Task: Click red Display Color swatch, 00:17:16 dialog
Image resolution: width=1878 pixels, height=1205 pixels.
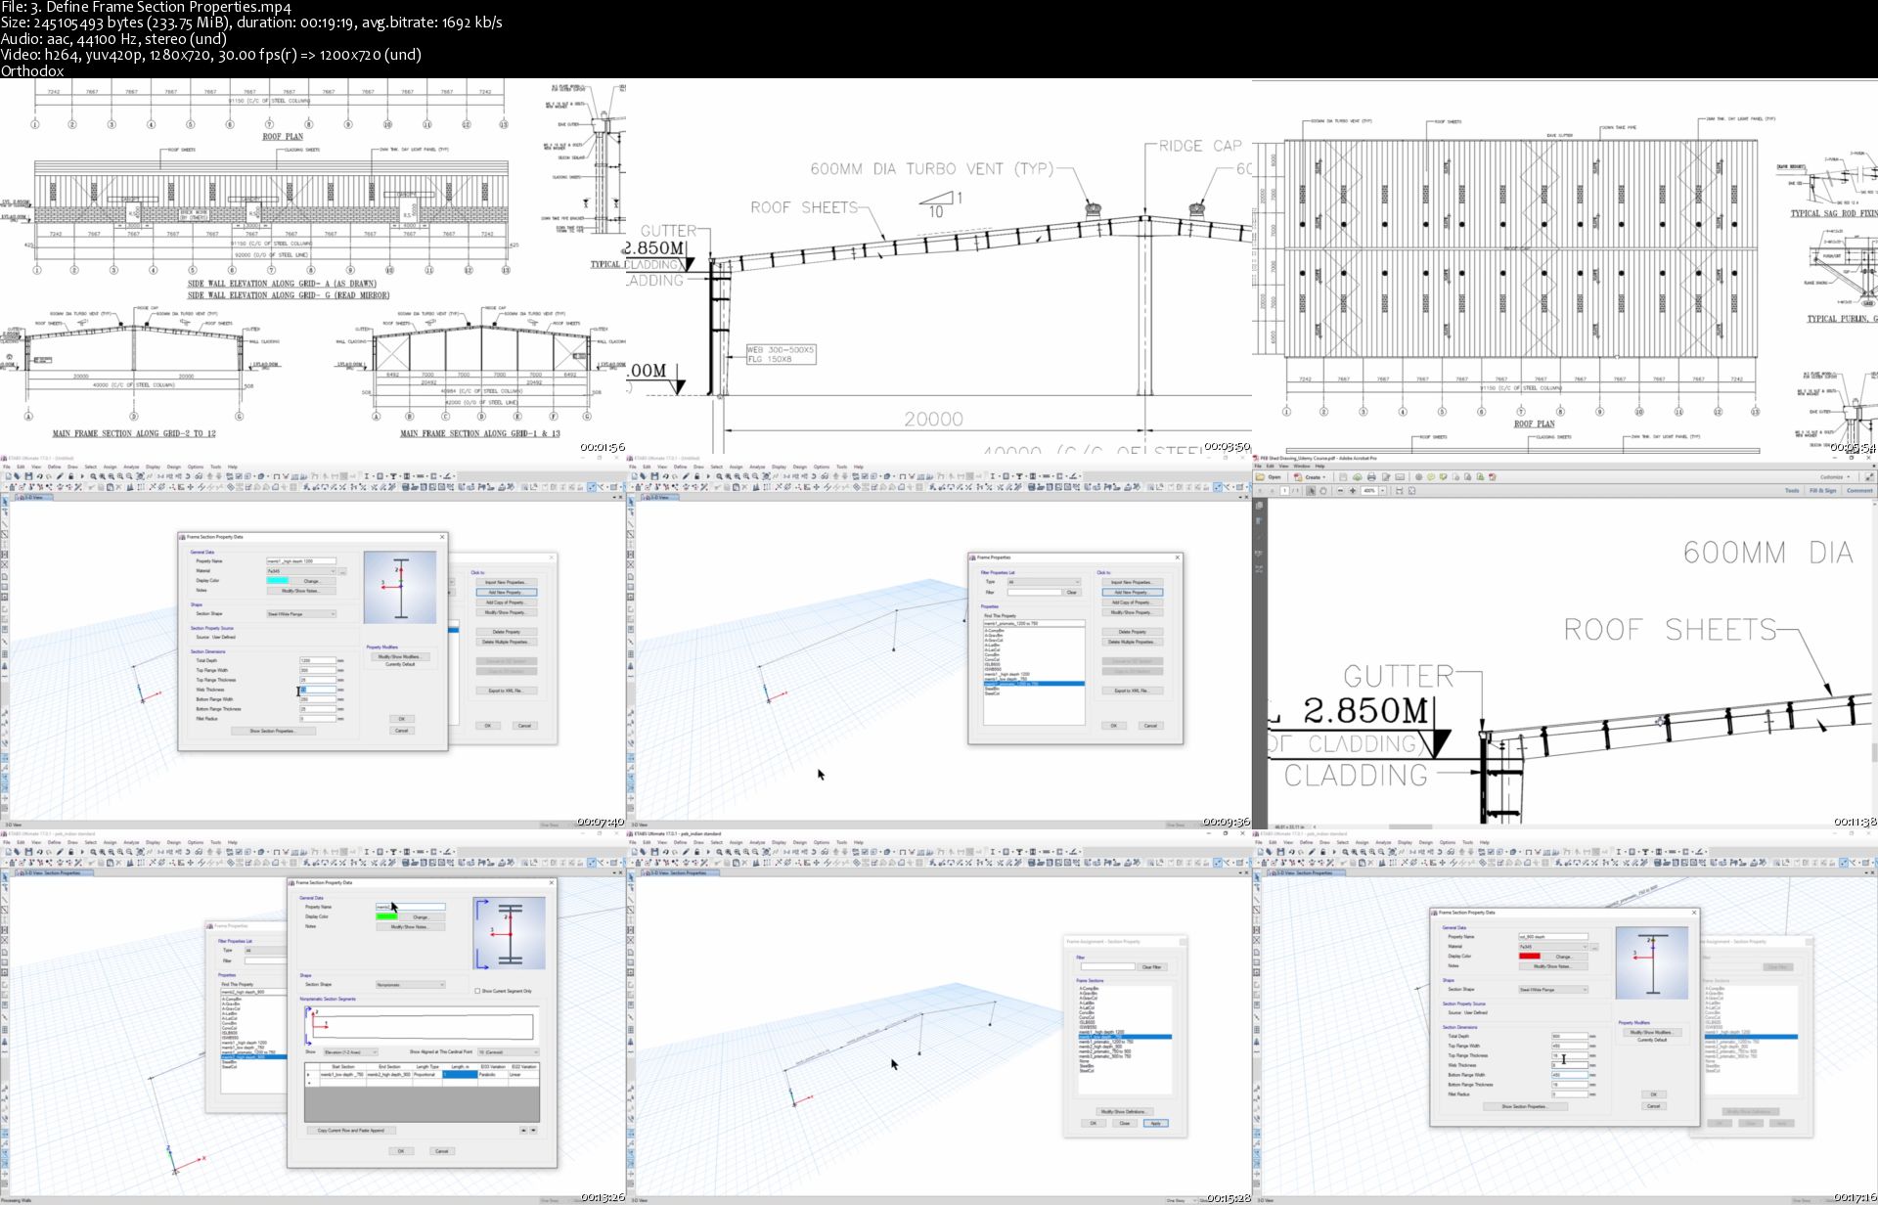Action: pos(1530,957)
